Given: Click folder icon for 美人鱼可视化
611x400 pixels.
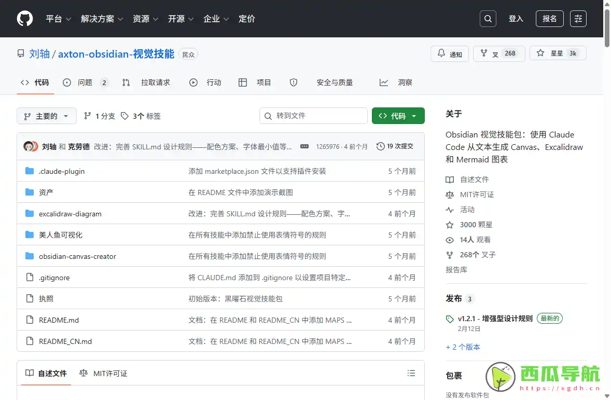Looking at the screenshot, I should [x=29, y=235].
